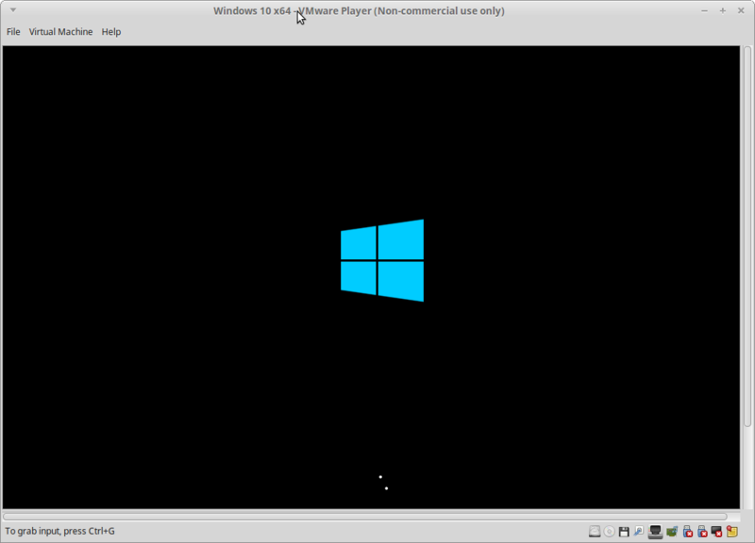Open the Help menu
This screenshot has height=543, width=755.
pyautogui.click(x=110, y=32)
